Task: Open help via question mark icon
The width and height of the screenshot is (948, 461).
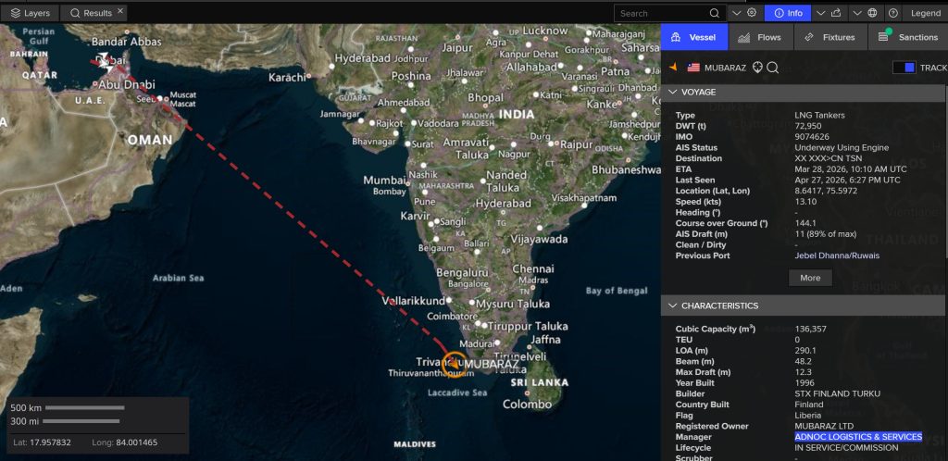Action: click(893, 13)
